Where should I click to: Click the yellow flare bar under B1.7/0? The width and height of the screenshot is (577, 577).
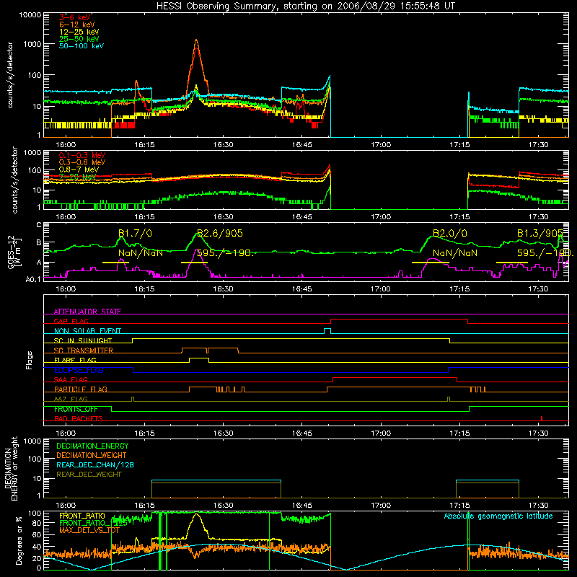(x=115, y=263)
